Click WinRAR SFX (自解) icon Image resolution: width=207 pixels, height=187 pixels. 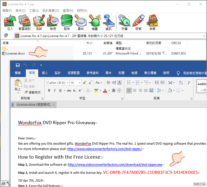point(152,22)
